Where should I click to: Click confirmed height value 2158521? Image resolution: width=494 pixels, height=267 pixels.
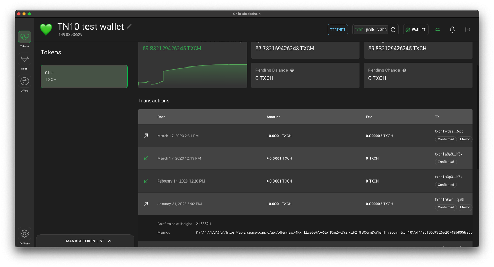click(x=204, y=224)
